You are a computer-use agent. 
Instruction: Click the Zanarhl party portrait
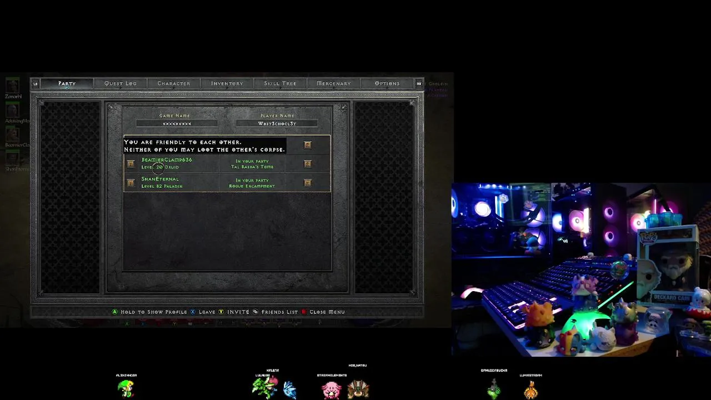pos(12,85)
